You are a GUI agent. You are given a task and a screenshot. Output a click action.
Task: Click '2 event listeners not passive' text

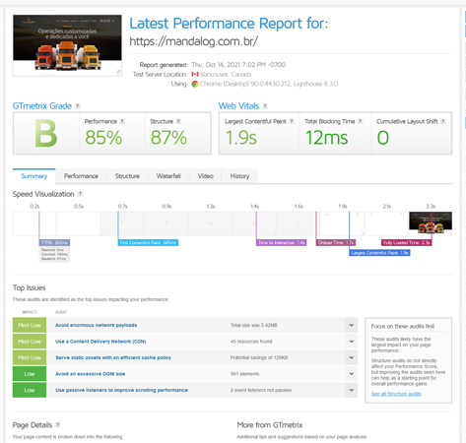tap(261, 390)
